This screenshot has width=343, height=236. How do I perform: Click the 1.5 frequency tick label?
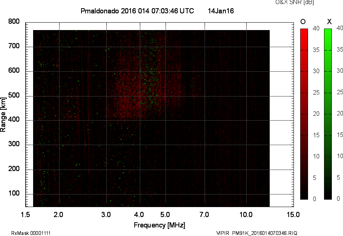pos(25,215)
